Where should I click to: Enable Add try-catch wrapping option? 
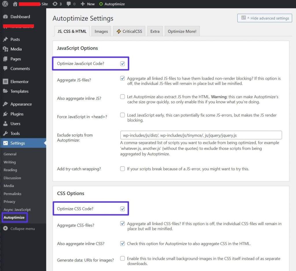click(123, 169)
